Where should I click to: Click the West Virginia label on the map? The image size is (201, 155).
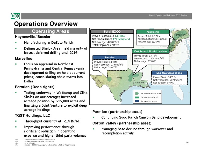pyautogui.click(x=172, y=46)
